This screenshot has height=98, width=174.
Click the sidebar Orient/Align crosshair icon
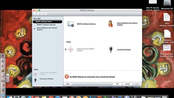tap(35, 74)
